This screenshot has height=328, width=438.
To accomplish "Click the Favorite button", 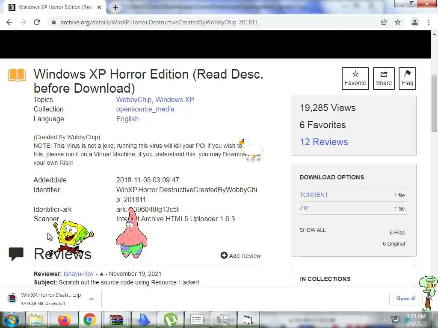I will click(355, 79).
